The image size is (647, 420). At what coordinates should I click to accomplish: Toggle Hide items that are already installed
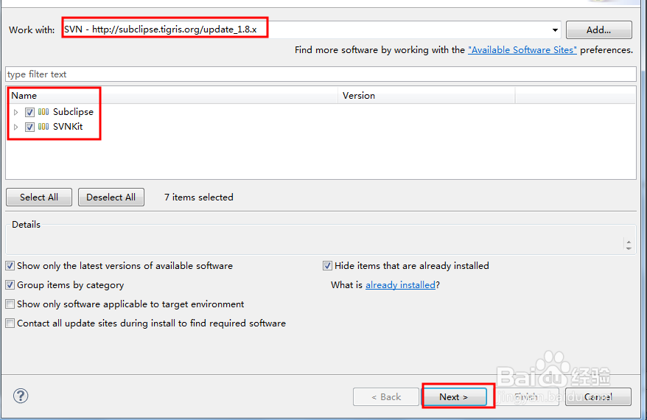[x=327, y=266]
